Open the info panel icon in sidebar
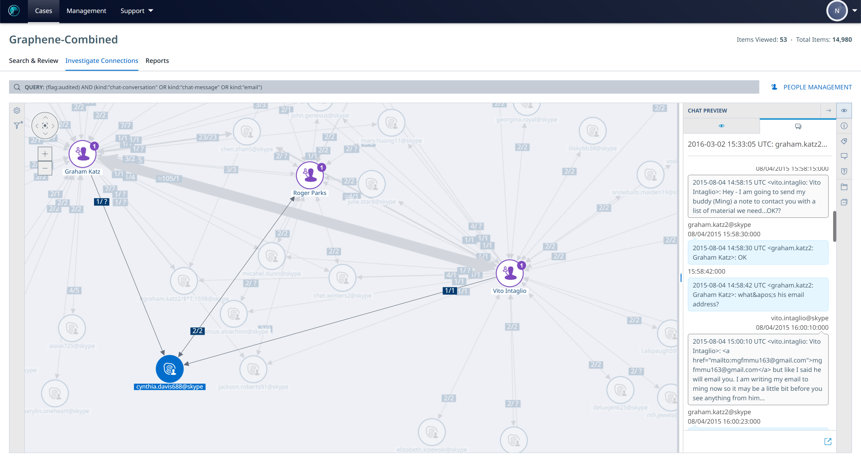861x460 pixels. click(844, 126)
